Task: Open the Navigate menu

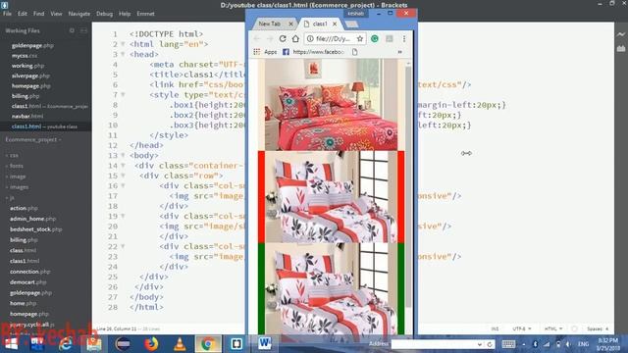Action: [78, 14]
